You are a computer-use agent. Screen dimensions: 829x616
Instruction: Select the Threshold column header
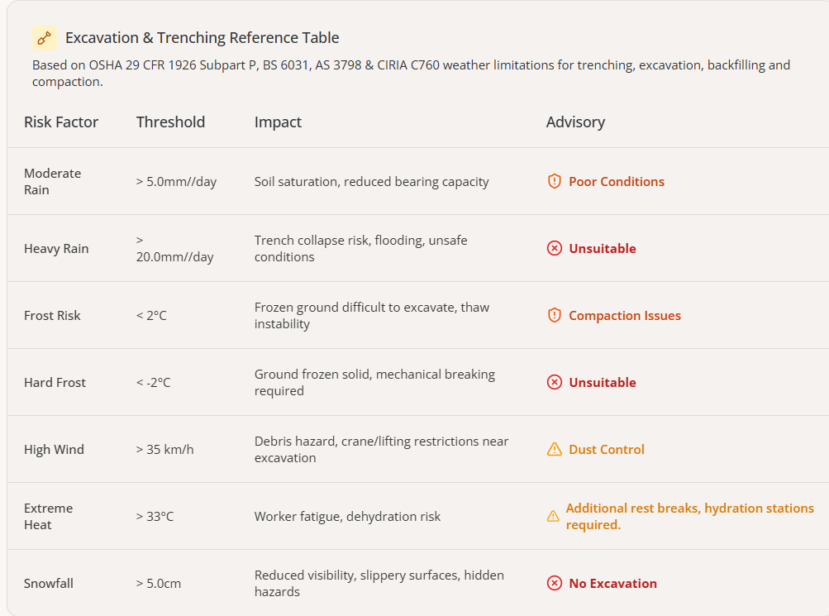pos(170,122)
